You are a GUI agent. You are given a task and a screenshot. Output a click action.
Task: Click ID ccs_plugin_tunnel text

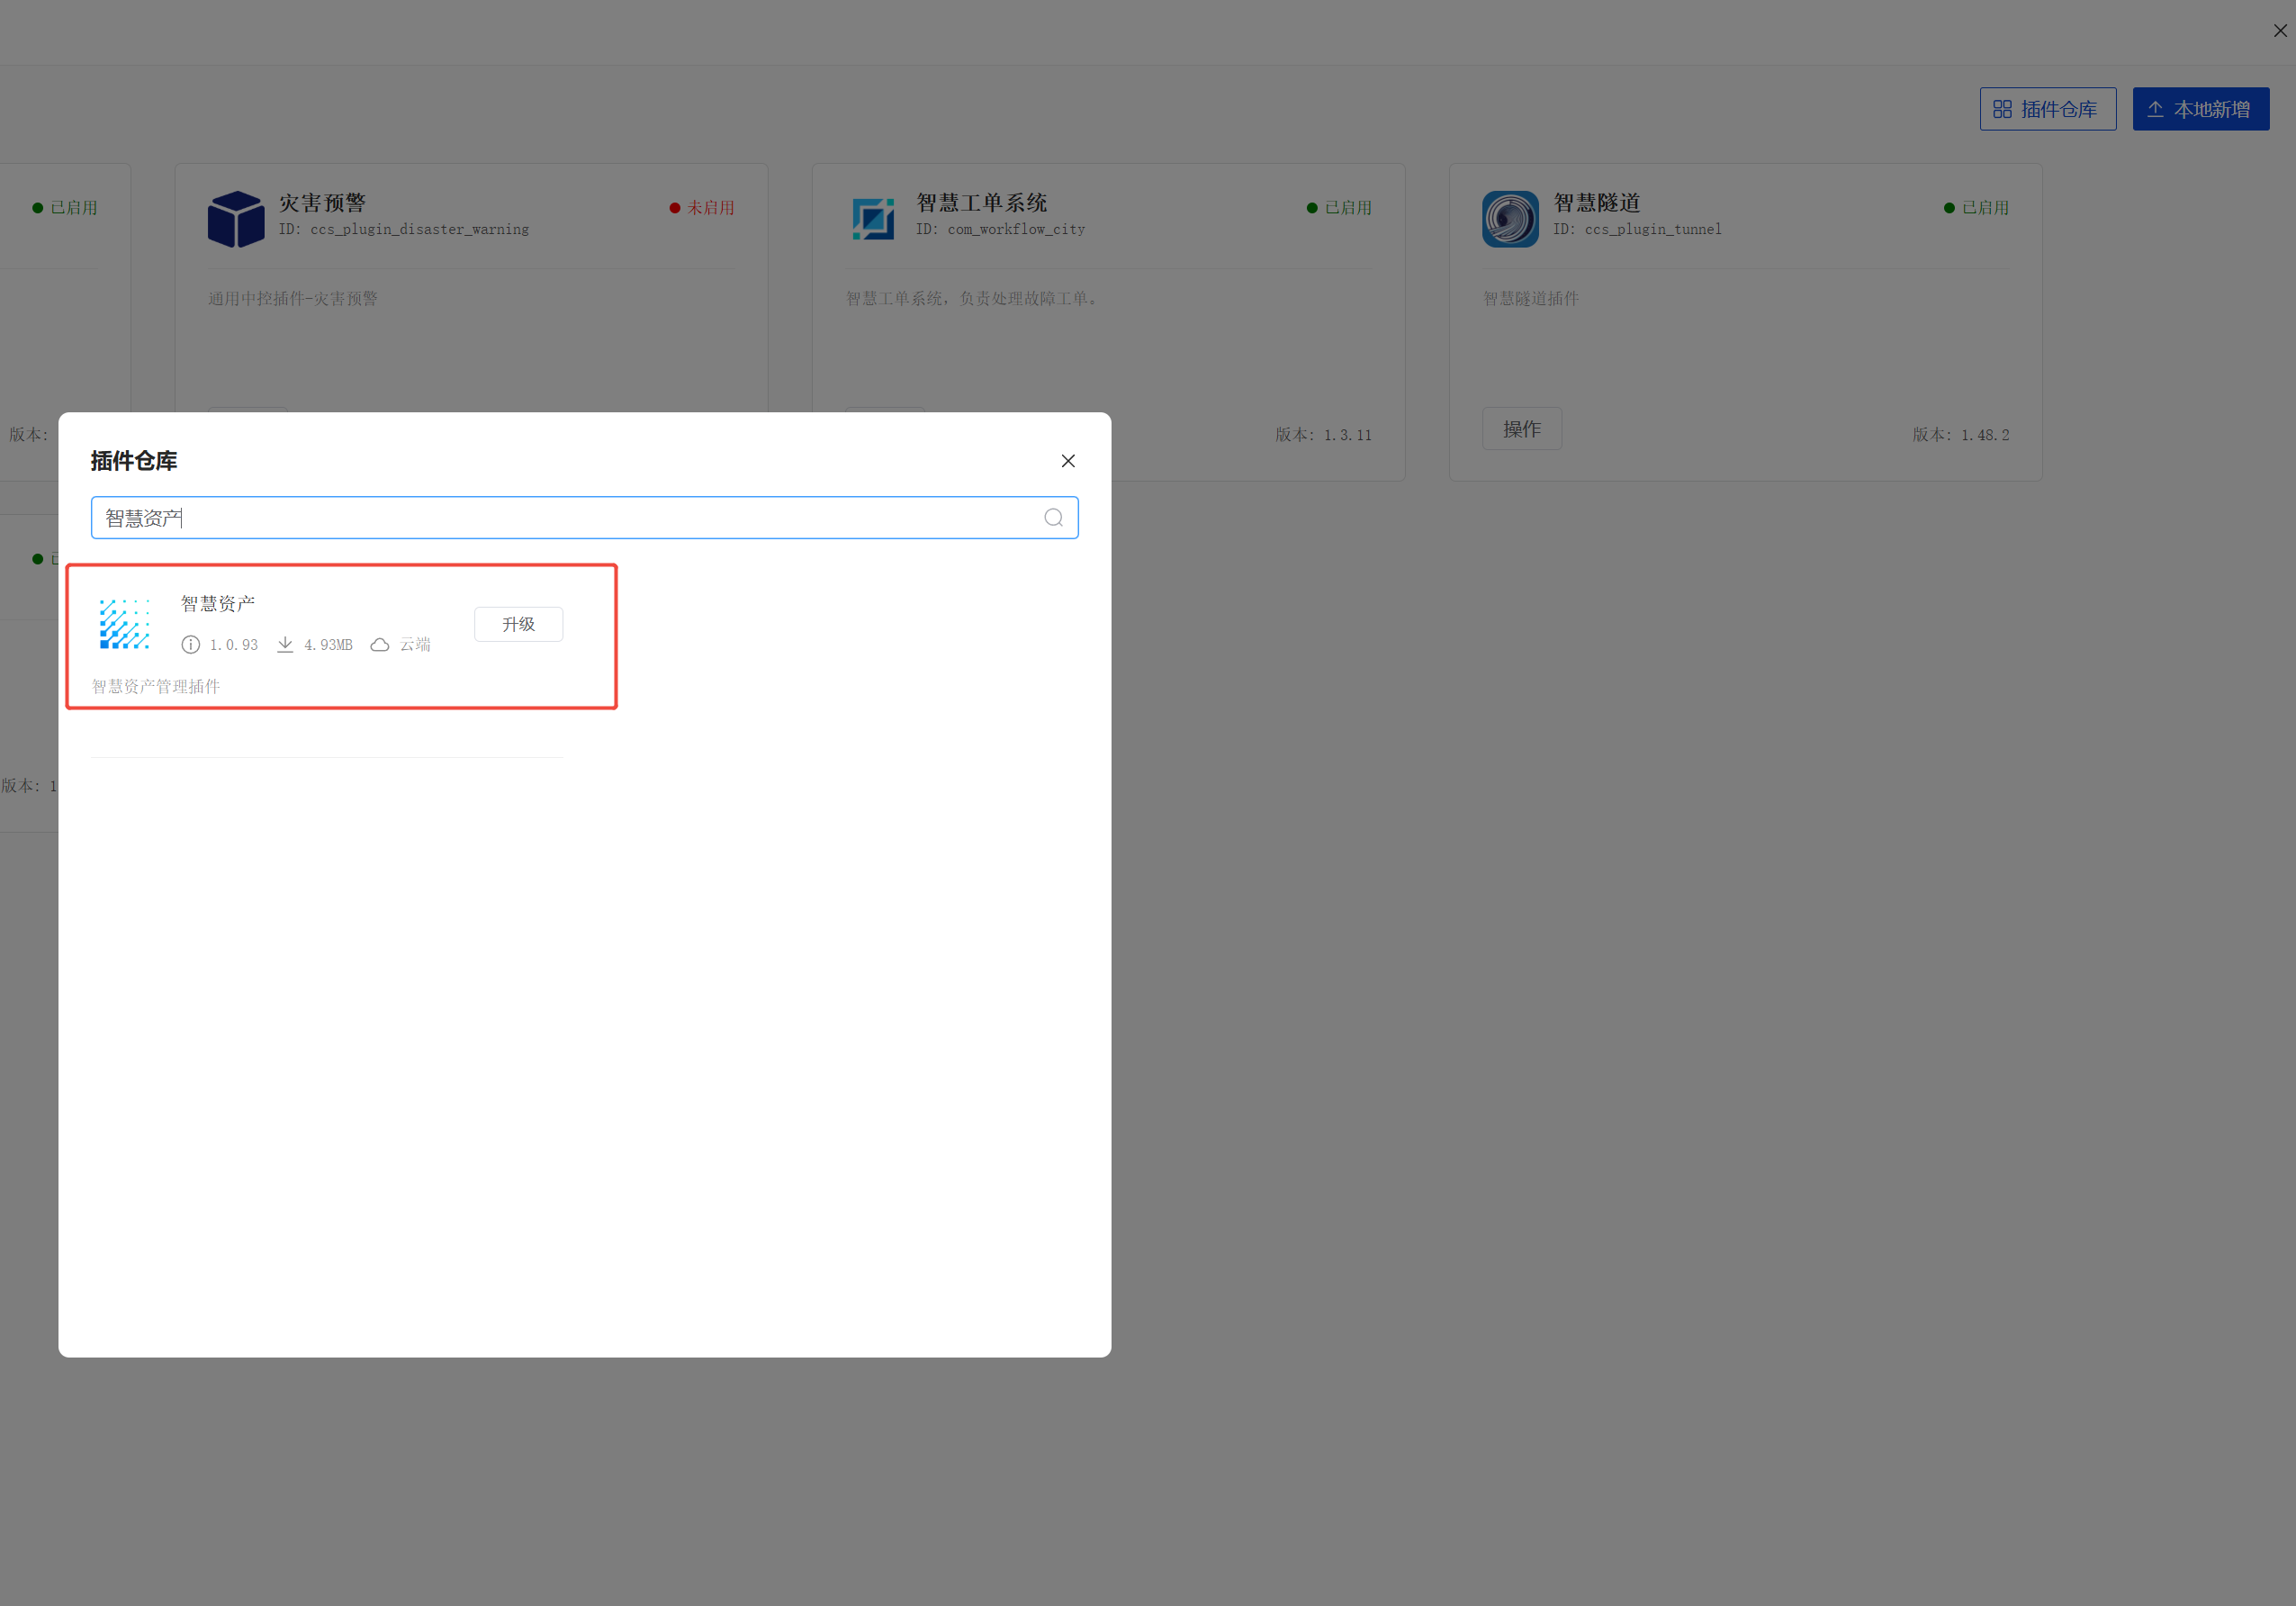[x=1637, y=229]
